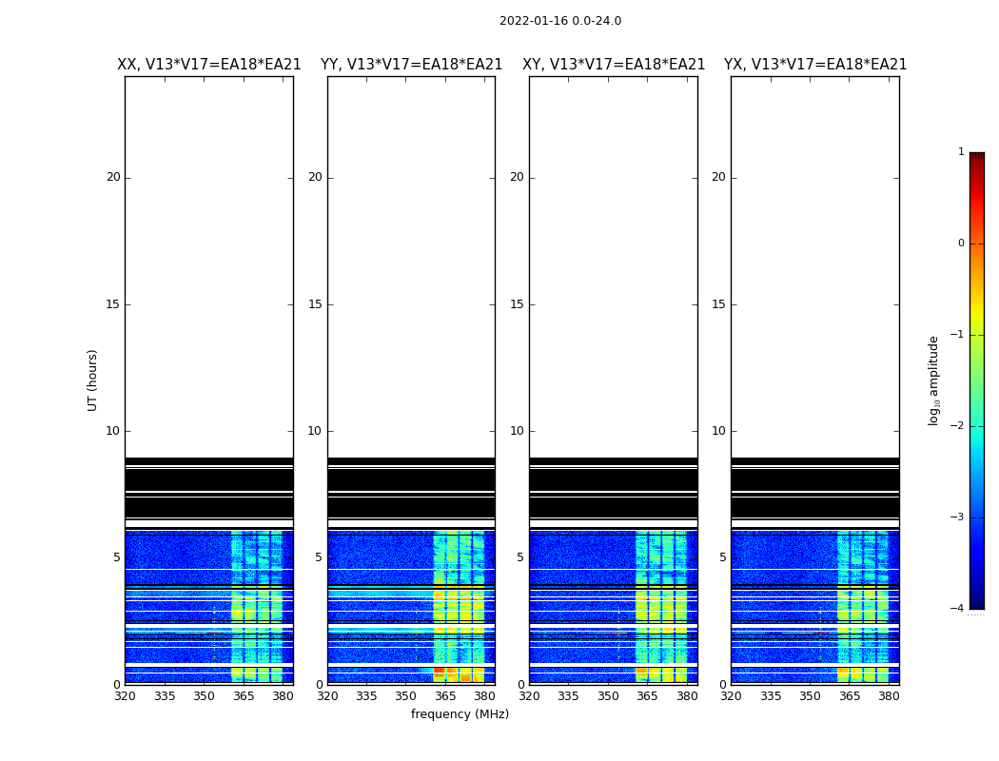Click the 380 frequency tick under YX panel
Image resolution: width=999 pixels, height=761 pixels.
click(x=889, y=696)
